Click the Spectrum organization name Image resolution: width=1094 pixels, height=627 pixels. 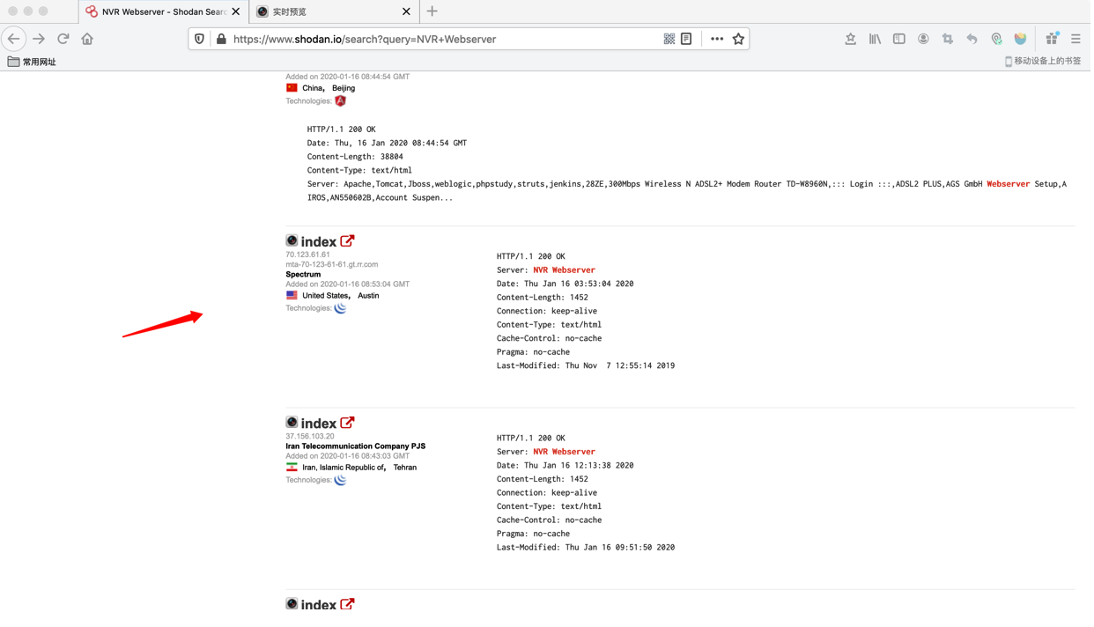(x=303, y=274)
